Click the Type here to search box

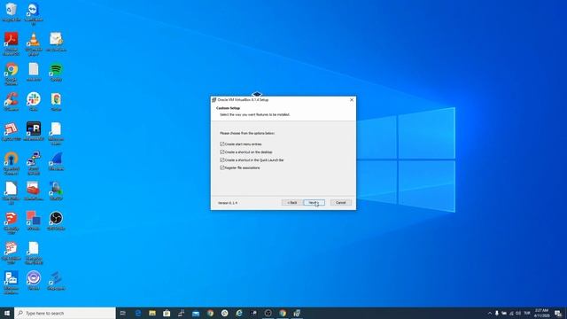tap(65, 313)
